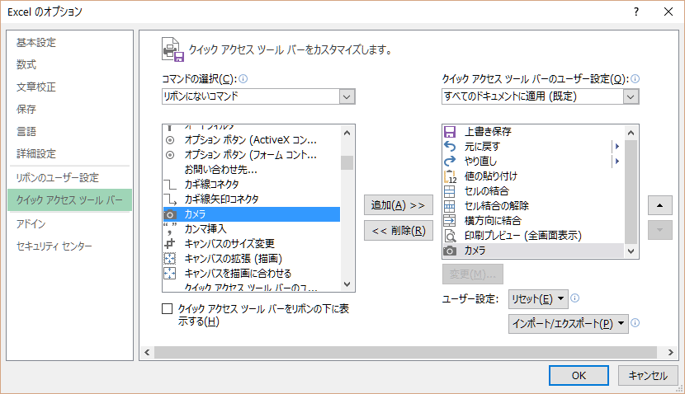Click the キャンセル button
The width and height of the screenshot is (685, 394).
[648, 376]
